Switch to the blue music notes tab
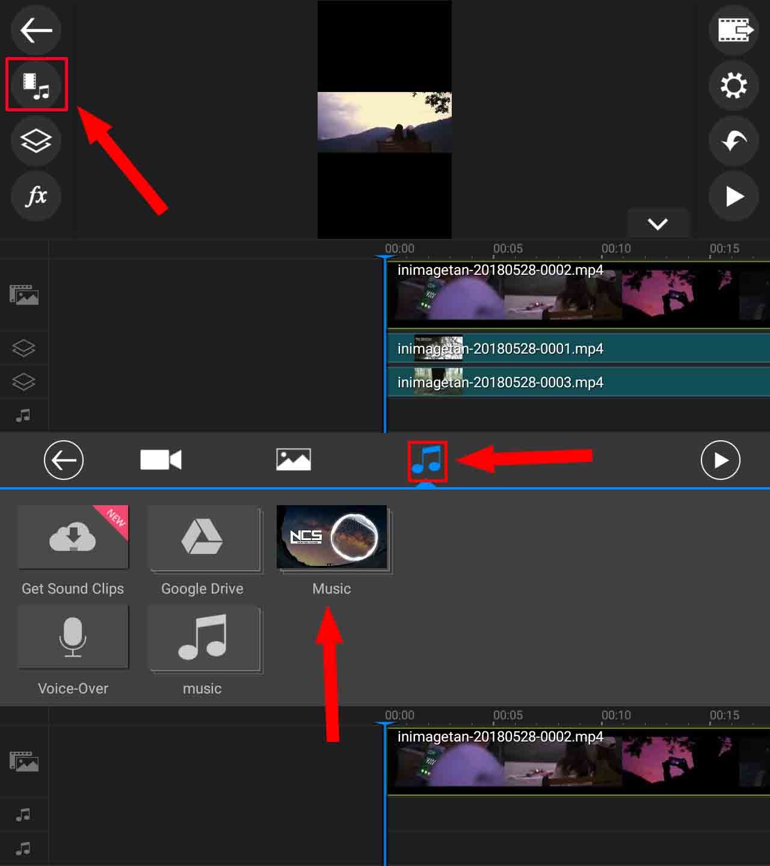The height and width of the screenshot is (866, 770). point(427,461)
